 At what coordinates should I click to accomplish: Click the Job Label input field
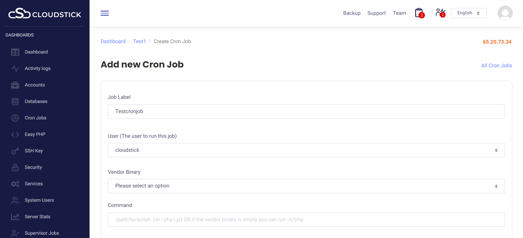(x=306, y=111)
